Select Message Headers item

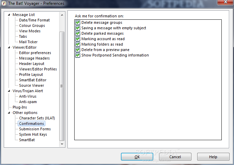point(34,58)
